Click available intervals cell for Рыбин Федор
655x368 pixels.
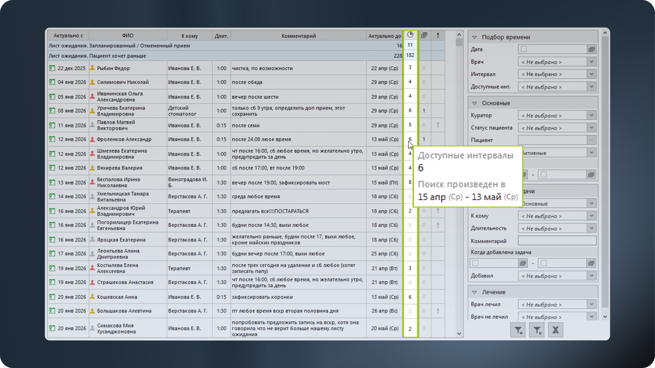(410, 68)
